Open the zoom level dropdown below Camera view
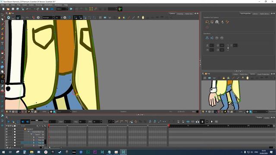The width and height of the screenshot is (276, 155). coord(44,112)
